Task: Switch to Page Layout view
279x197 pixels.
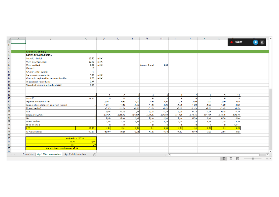Action: (x=231, y=159)
